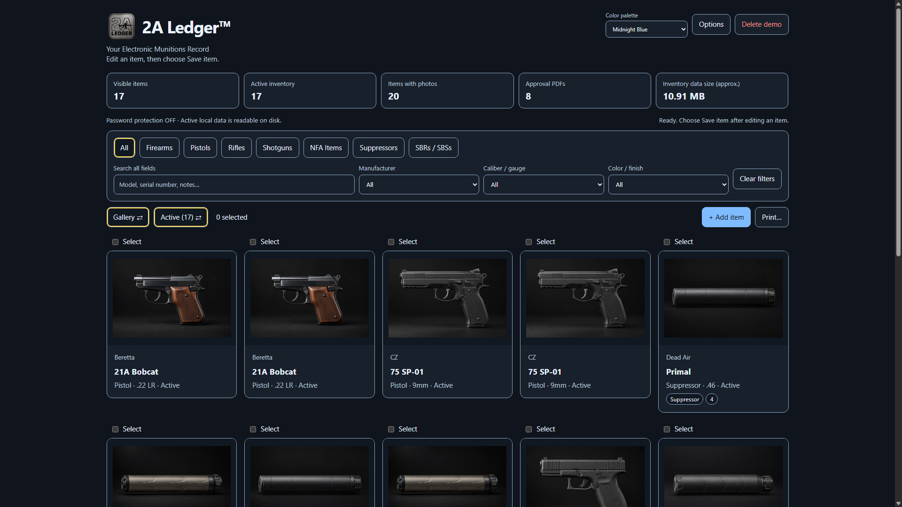
Task: Filter by the Rifles tab
Action: click(236, 148)
